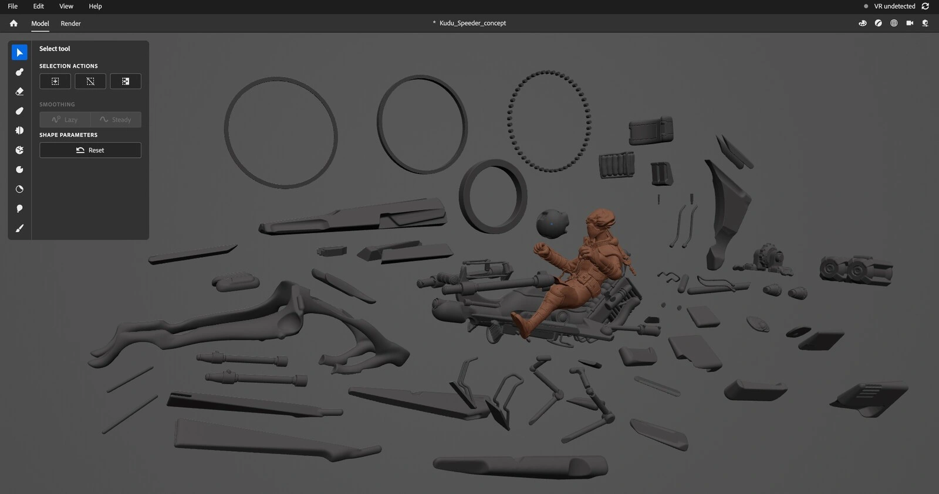Switch to the Model tab
The height and width of the screenshot is (494, 939).
point(40,23)
